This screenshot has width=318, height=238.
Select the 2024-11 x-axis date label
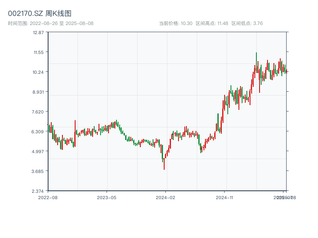click(225, 197)
